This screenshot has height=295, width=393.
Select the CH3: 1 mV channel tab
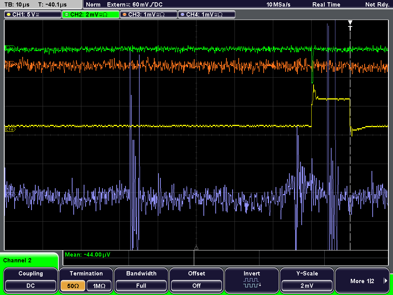coord(149,15)
